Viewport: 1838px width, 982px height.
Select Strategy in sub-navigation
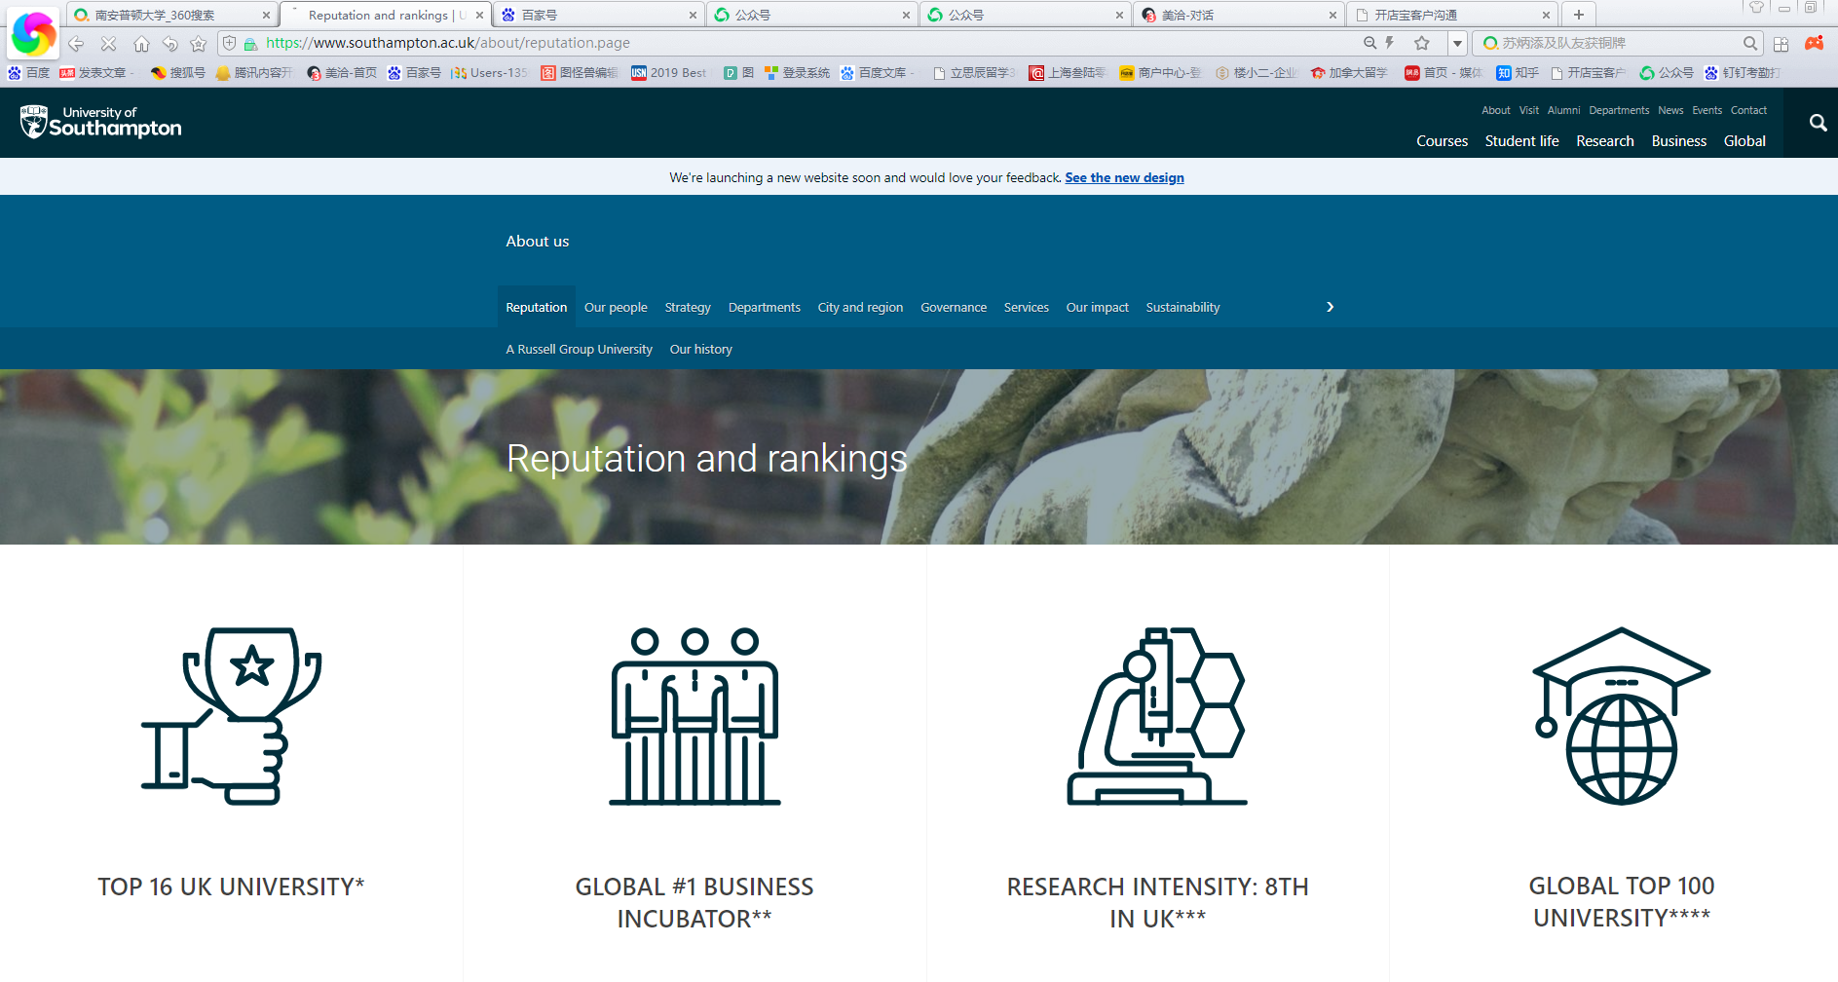coord(688,307)
